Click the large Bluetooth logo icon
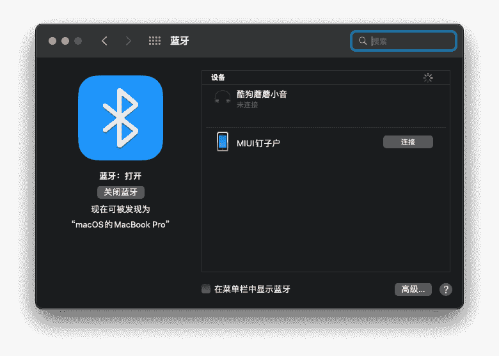Image resolution: width=499 pixels, height=356 pixels. coord(120,118)
